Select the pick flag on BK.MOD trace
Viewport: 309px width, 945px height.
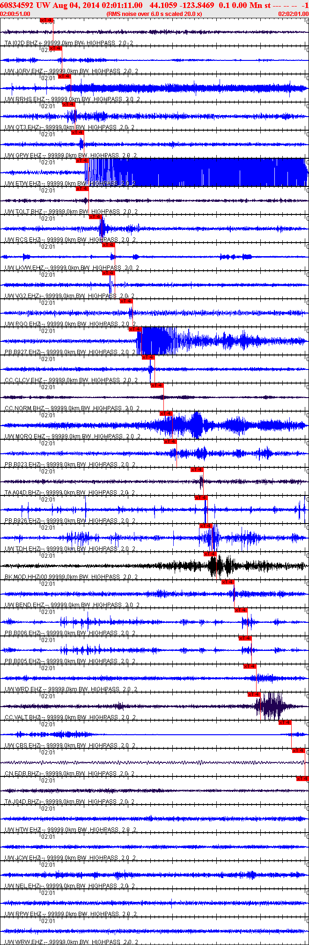click(210, 554)
